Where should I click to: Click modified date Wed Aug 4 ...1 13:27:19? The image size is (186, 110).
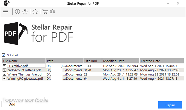(x=120, y=78)
